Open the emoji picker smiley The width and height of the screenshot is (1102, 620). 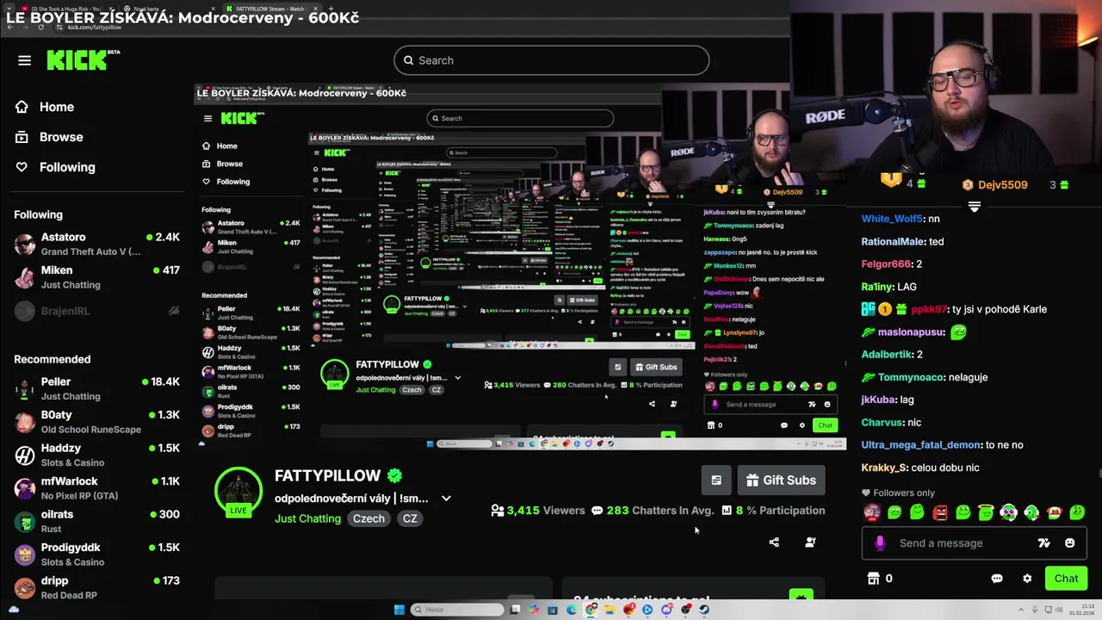tap(1069, 543)
